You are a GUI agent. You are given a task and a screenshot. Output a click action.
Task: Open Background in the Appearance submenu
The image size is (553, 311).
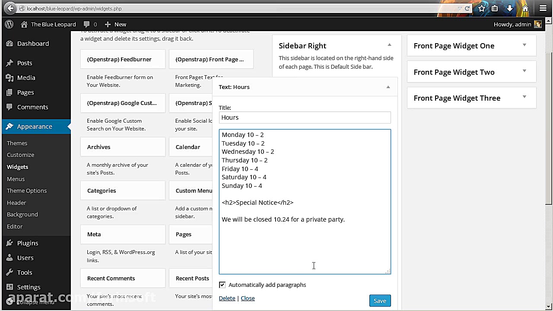point(22,214)
